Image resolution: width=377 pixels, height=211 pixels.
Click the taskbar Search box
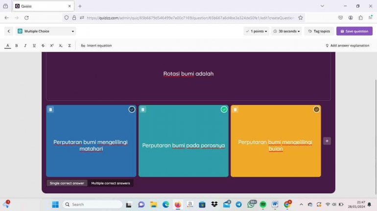point(93,205)
